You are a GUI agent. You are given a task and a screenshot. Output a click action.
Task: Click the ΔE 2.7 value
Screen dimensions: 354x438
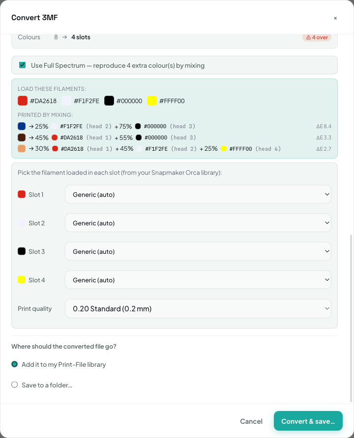tap(324, 149)
